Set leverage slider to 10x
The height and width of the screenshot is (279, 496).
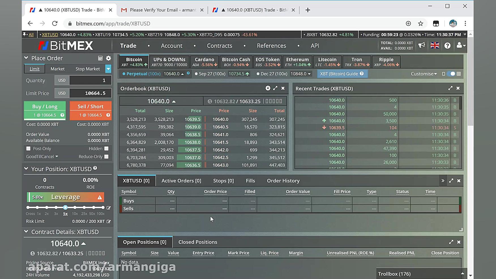[x=75, y=208]
